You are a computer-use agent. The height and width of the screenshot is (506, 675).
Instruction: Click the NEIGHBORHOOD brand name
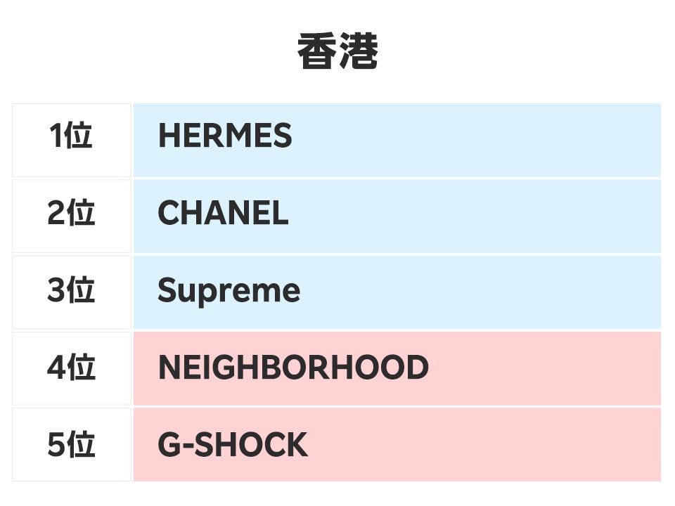coord(293,368)
